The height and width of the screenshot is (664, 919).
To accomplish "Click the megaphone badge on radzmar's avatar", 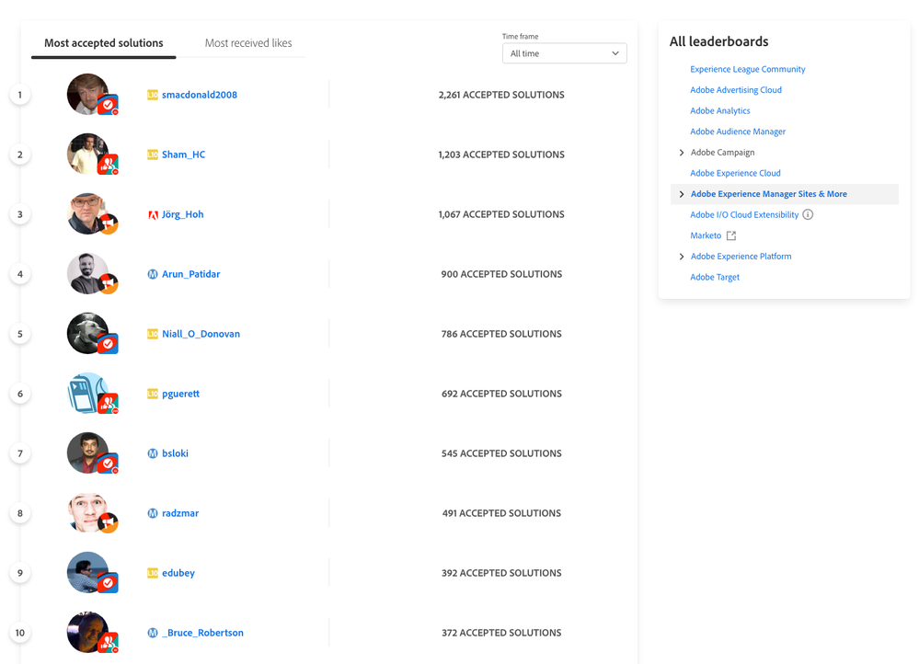I will click(x=108, y=523).
